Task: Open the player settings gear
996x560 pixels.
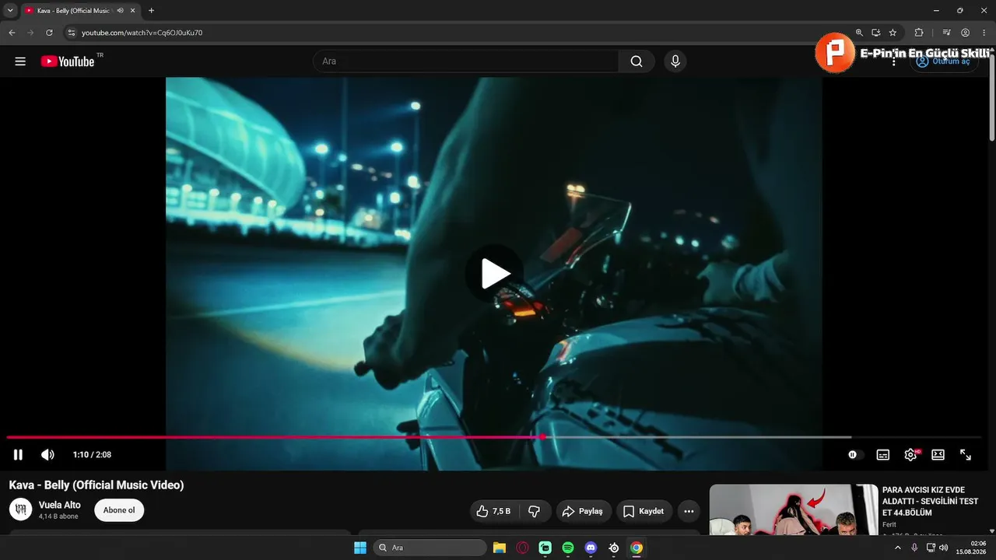Action: 910,455
